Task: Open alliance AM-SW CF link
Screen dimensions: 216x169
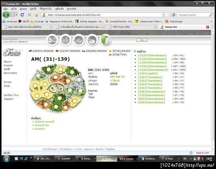Action: (x=117, y=77)
